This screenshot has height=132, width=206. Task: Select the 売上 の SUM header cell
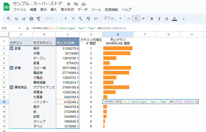click(x=67, y=42)
